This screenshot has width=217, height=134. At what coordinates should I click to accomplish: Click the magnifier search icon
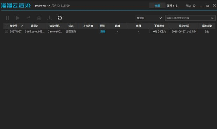pyautogui.click(x=212, y=18)
